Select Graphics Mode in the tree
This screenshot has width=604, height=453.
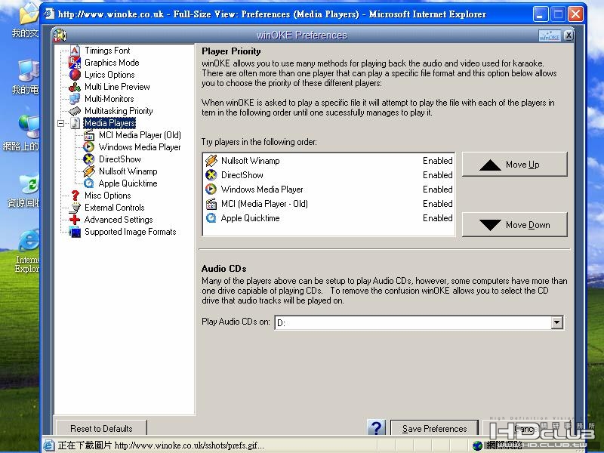(x=112, y=63)
